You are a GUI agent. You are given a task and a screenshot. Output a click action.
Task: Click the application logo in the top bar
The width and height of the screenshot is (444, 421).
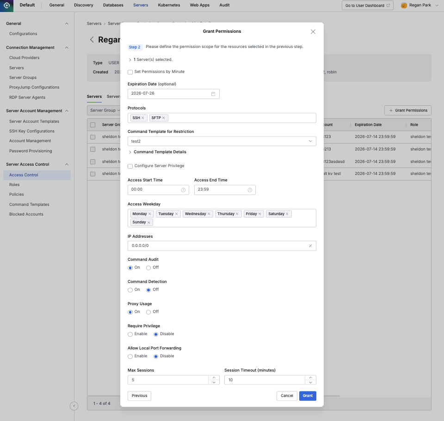tap(6, 5)
